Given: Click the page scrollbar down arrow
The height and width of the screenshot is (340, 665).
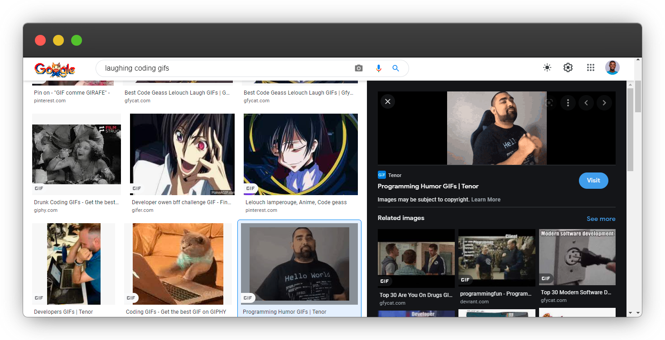Looking at the screenshot, I should 638,313.
